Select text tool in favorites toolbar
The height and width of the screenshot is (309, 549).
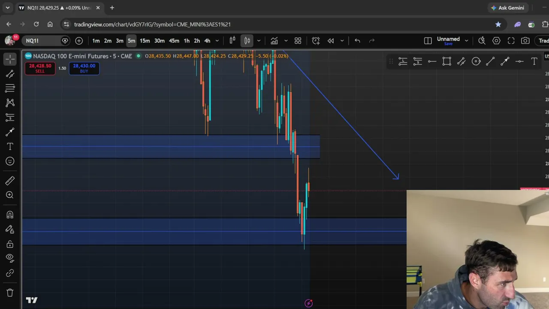(x=534, y=62)
